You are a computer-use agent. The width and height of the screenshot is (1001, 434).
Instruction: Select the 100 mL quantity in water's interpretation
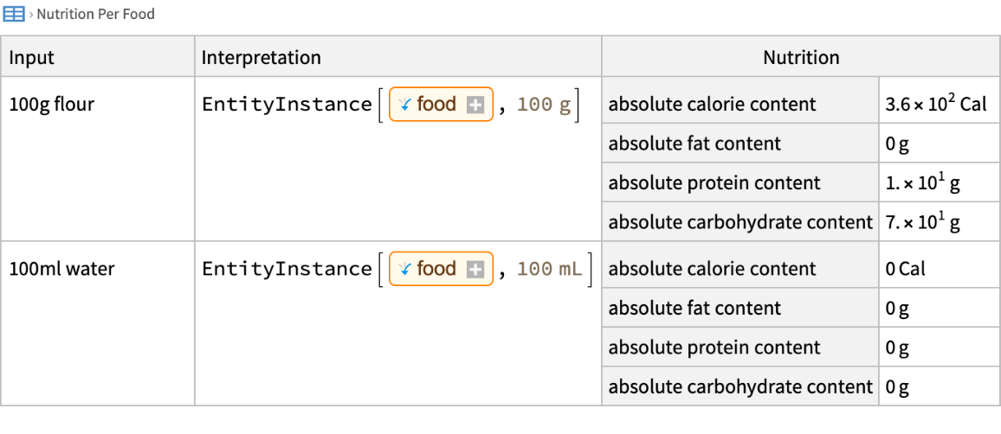click(549, 269)
